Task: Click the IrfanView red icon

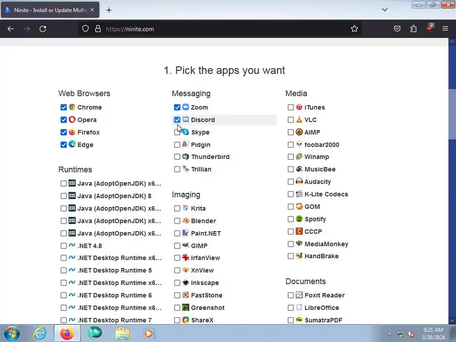Action: click(x=186, y=258)
